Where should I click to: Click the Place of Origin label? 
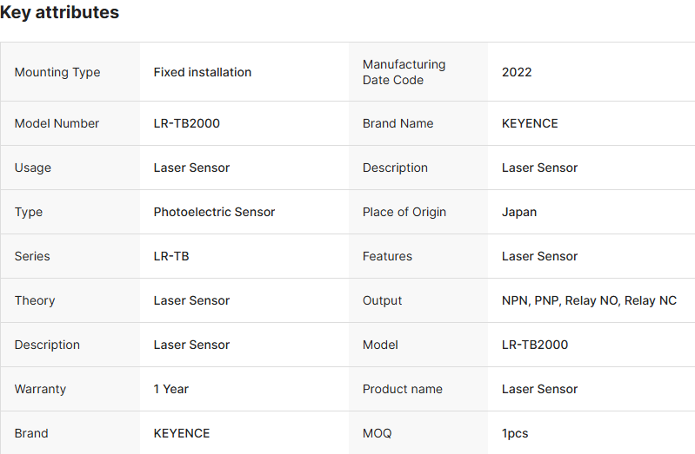(x=404, y=212)
